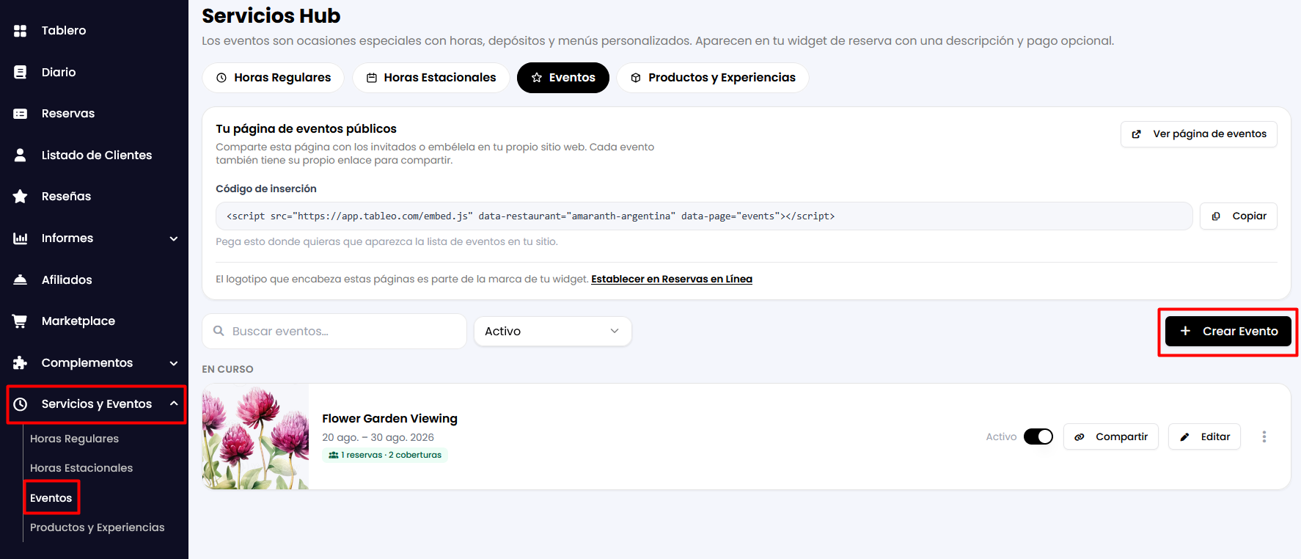1301x559 pixels.
Task: Click Compartir for Flower Garden Viewing
Action: click(x=1111, y=437)
